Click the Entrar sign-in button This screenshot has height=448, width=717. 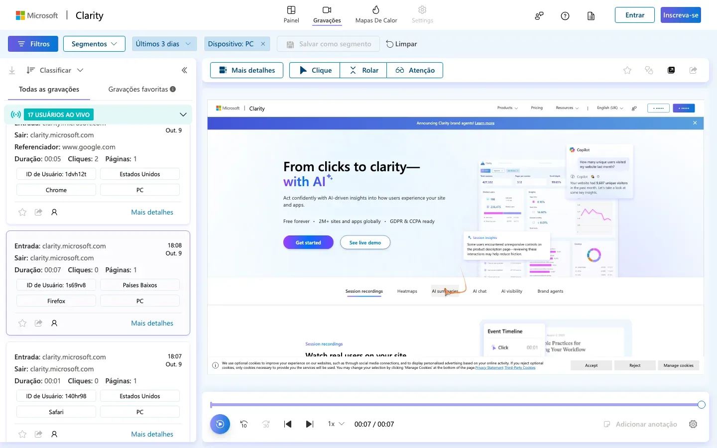tap(635, 15)
